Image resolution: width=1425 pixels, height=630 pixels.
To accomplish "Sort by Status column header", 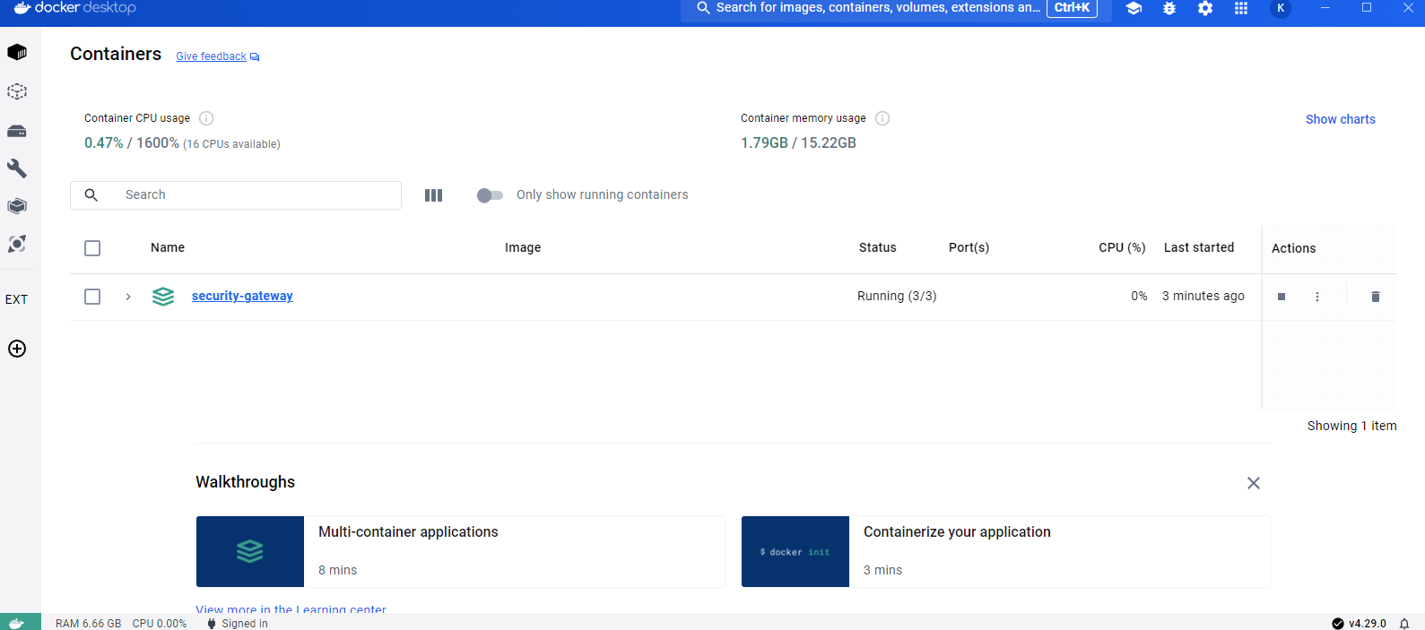I will coord(877,247).
